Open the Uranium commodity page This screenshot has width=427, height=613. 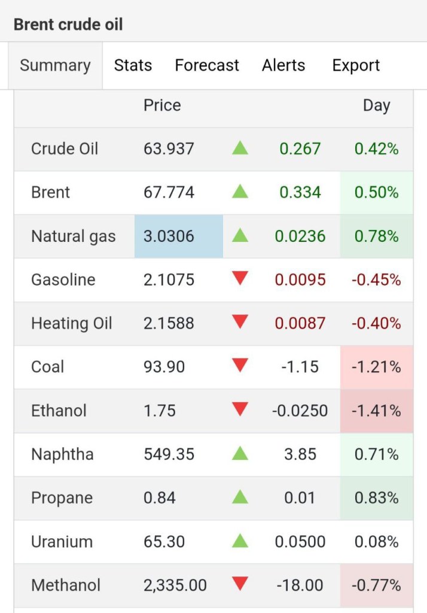tap(62, 542)
